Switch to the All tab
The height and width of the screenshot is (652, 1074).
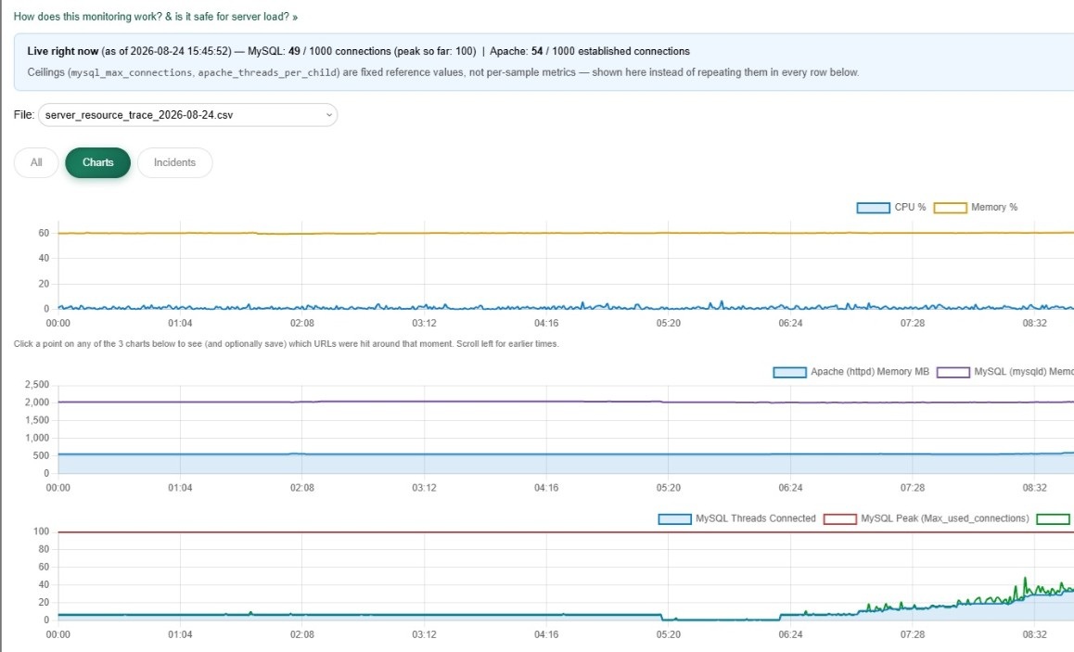[x=36, y=162]
